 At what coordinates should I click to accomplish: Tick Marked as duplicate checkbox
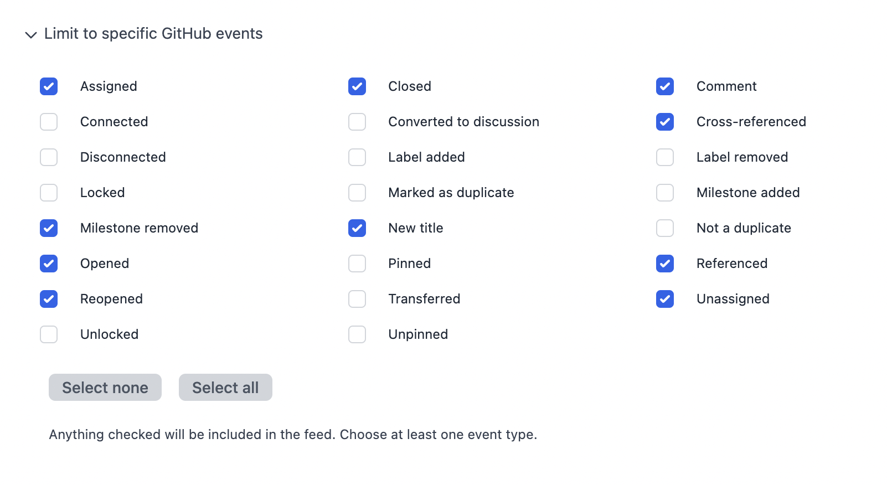(x=357, y=193)
